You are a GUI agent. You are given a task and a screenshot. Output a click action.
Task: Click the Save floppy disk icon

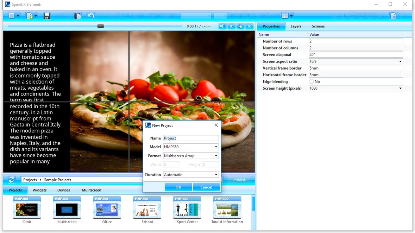(47, 16)
